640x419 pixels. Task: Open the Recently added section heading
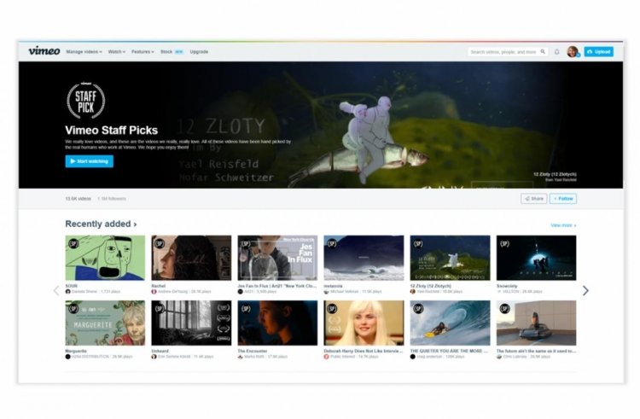coord(101,224)
